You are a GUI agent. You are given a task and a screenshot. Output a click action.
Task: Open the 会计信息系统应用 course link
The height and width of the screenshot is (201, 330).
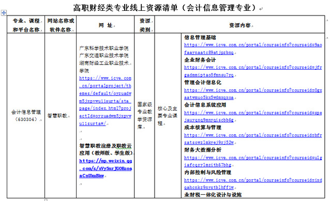(253, 116)
